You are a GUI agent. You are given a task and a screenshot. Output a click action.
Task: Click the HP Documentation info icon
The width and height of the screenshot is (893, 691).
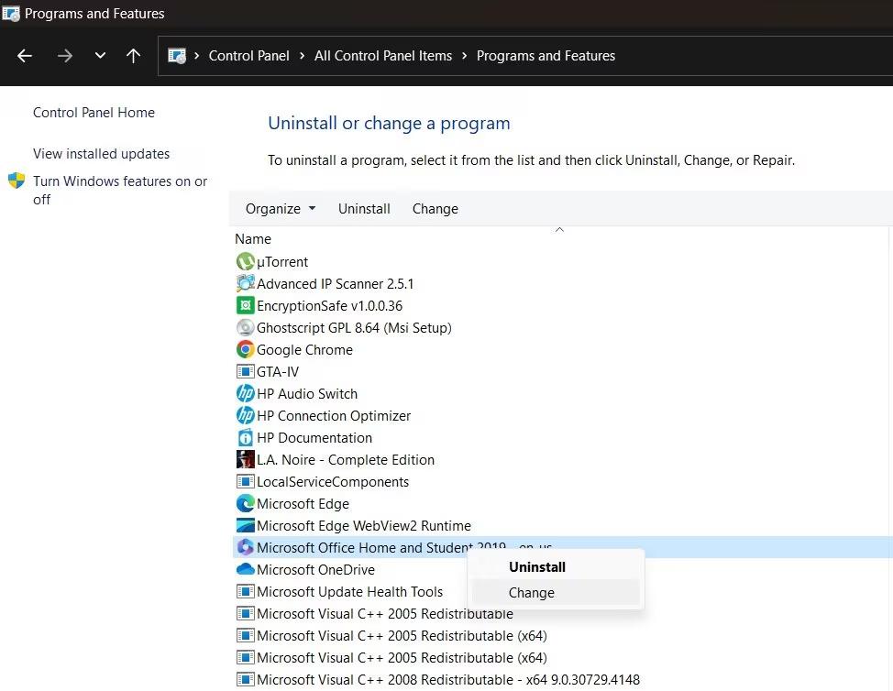[x=245, y=438]
